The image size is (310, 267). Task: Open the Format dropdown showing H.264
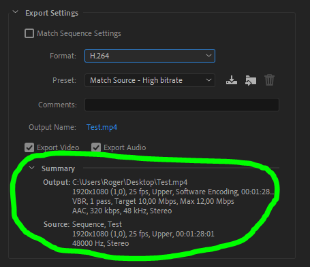coord(150,56)
